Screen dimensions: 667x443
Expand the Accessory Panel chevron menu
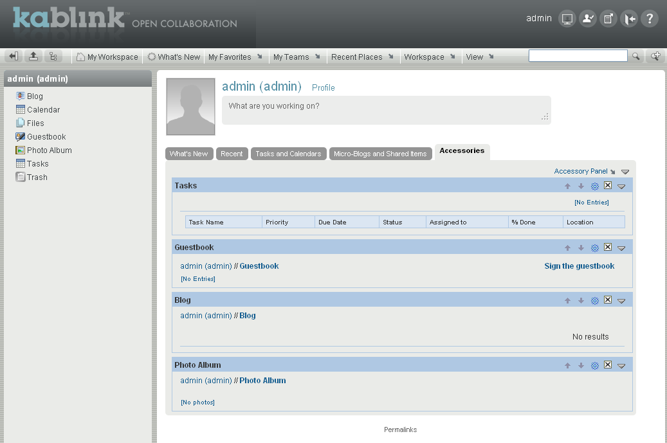pos(623,171)
